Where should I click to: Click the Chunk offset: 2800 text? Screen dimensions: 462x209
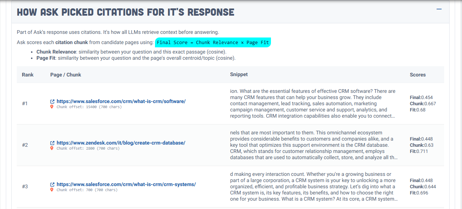pyautogui.click(x=88, y=149)
